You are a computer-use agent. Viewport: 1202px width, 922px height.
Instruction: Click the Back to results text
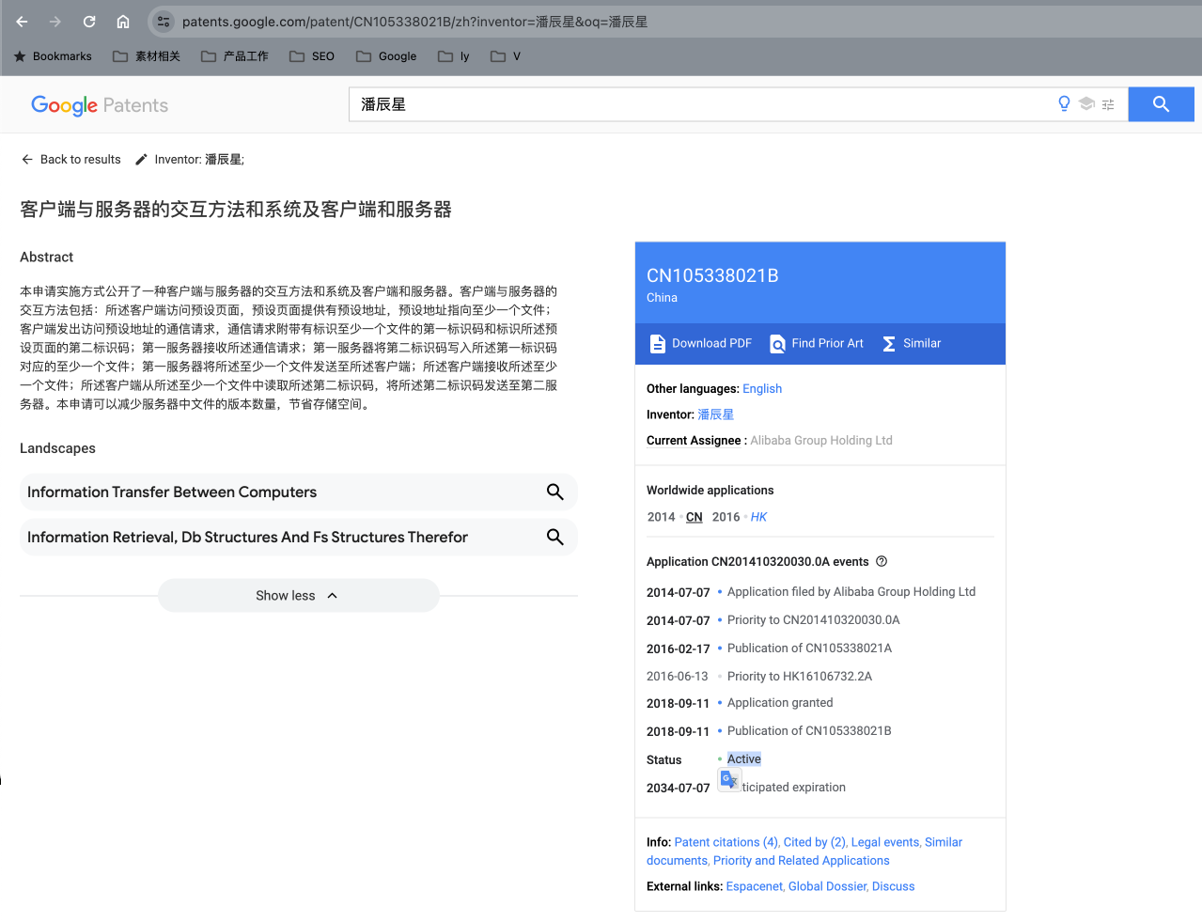[x=81, y=160]
